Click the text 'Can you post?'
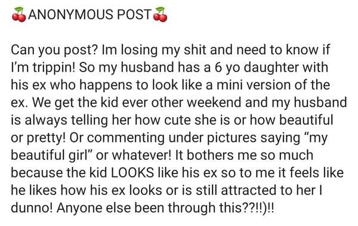This screenshot has height=226, width=358. (x=54, y=50)
